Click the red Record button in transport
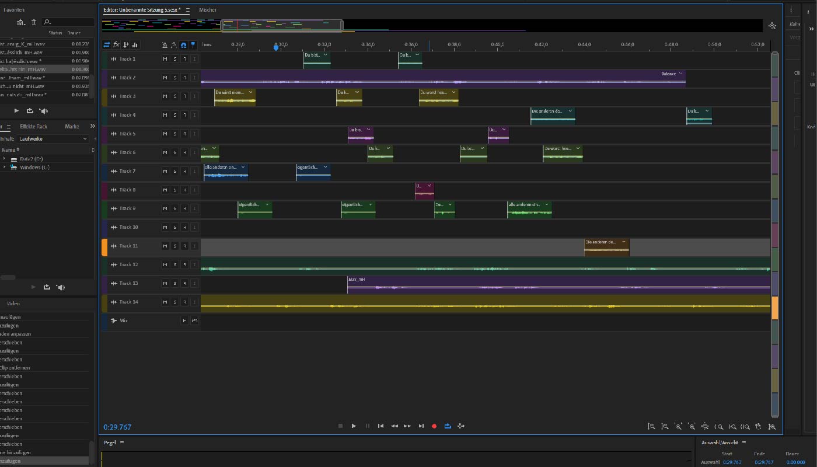 click(434, 426)
